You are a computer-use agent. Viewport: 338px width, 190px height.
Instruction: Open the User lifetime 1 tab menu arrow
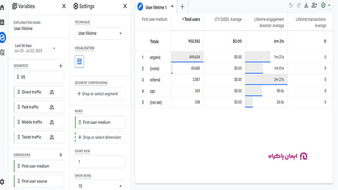[172, 6]
